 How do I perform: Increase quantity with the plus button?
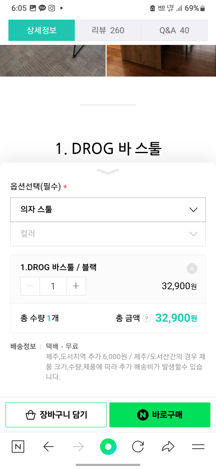(76, 286)
